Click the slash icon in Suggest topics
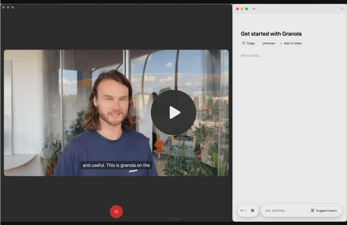The height and width of the screenshot is (225, 347). [x=312, y=211]
